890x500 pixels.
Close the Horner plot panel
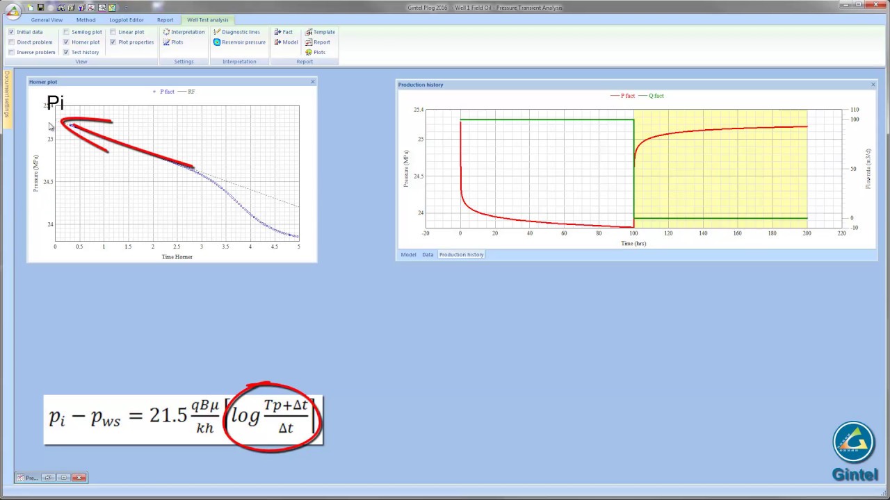pyautogui.click(x=313, y=82)
